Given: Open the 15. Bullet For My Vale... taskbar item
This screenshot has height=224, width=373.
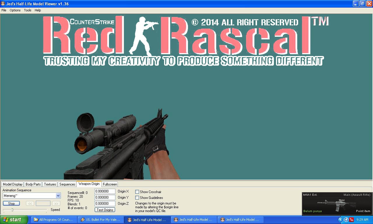Looking at the screenshot, I should pos(101,220).
